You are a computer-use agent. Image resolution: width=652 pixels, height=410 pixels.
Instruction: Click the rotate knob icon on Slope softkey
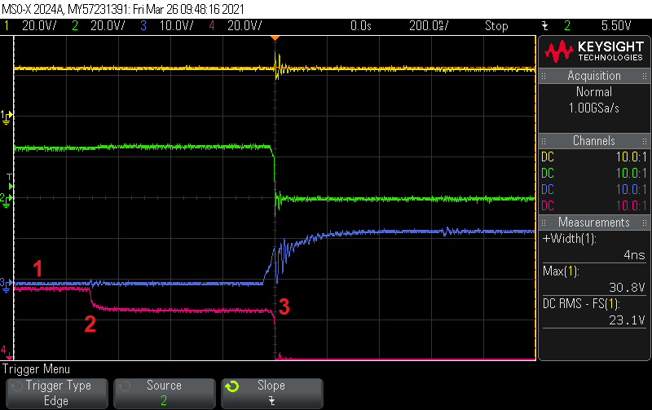pos(232,386)
